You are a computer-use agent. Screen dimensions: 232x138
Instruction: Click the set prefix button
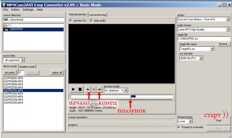point(10,72)
